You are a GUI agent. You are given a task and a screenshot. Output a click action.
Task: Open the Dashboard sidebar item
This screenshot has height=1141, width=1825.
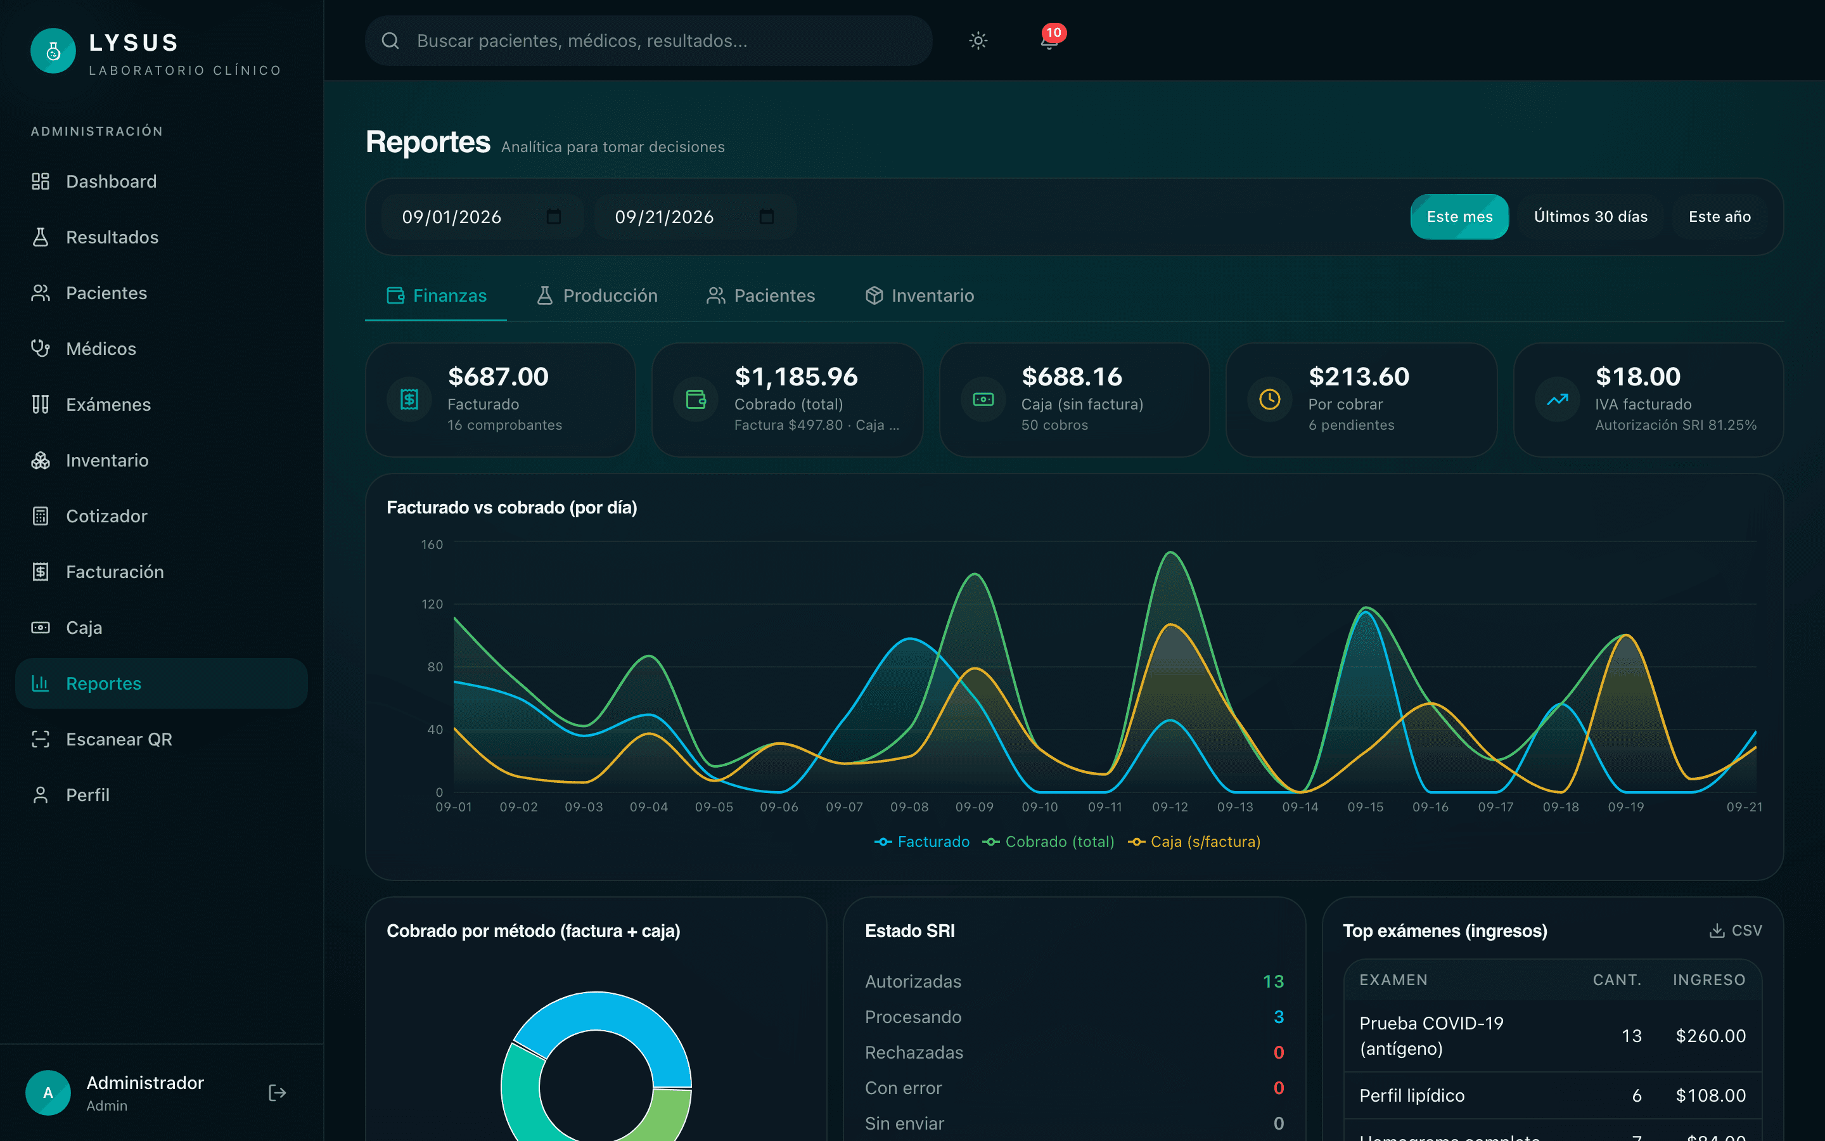coord(162,181)
